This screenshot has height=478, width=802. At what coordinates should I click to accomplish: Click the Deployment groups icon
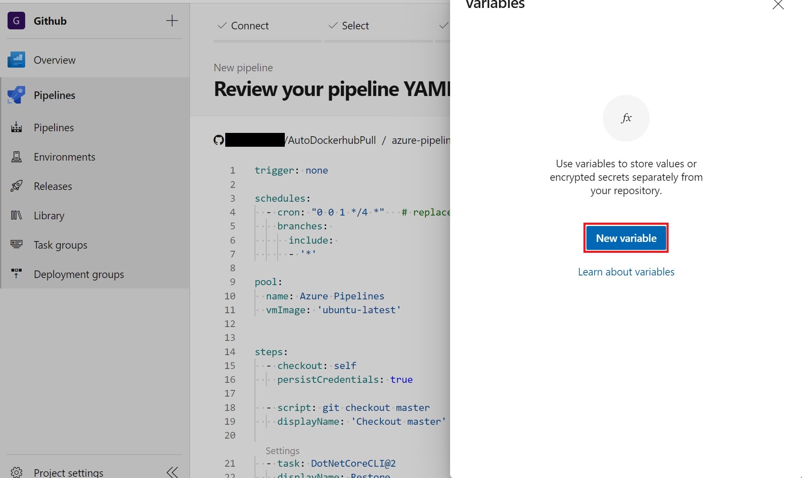(16, 273)
